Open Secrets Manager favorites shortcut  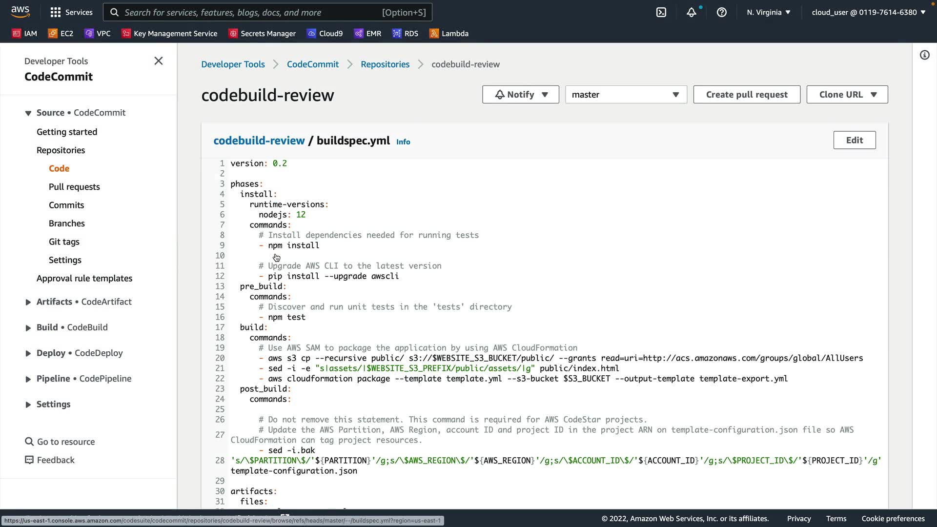[262, 33]
